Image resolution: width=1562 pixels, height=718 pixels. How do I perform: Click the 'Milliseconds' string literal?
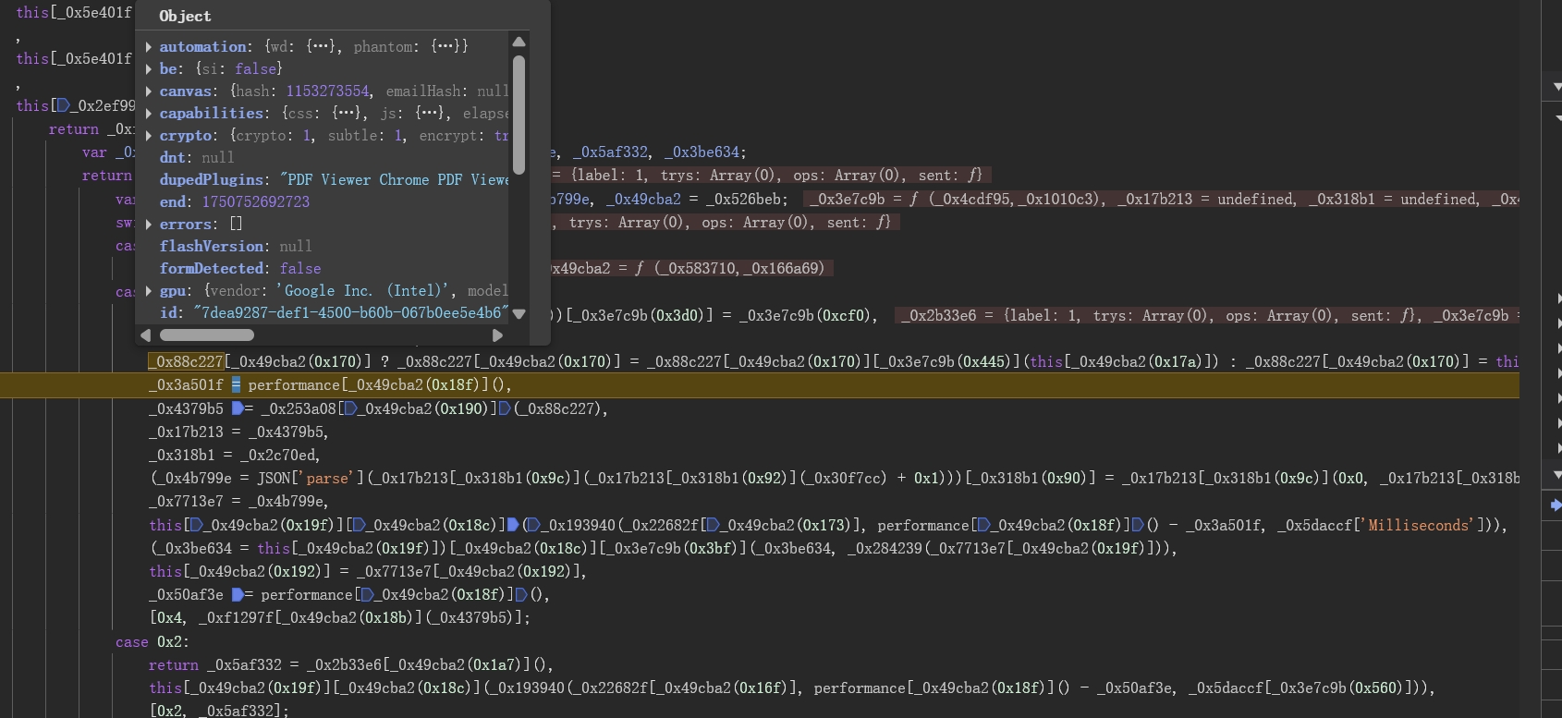coord(1417,525)
